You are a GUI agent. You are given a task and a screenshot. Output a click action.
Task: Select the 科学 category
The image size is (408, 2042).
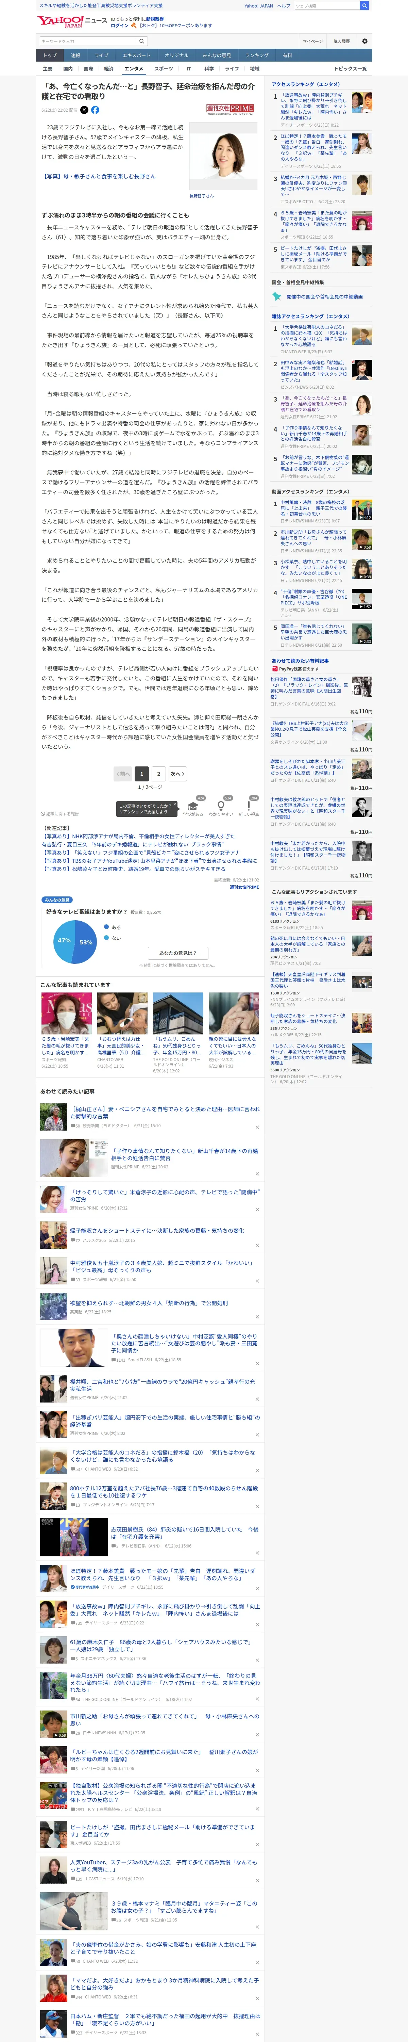(209, 69)
